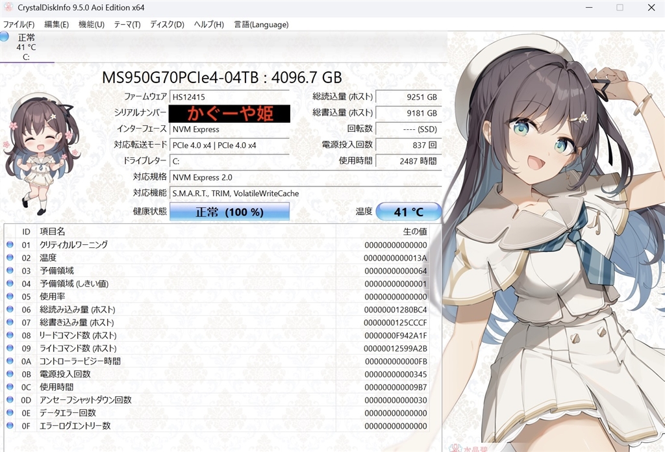
Task: Click the ID column header
Action: tap(26, 231)
